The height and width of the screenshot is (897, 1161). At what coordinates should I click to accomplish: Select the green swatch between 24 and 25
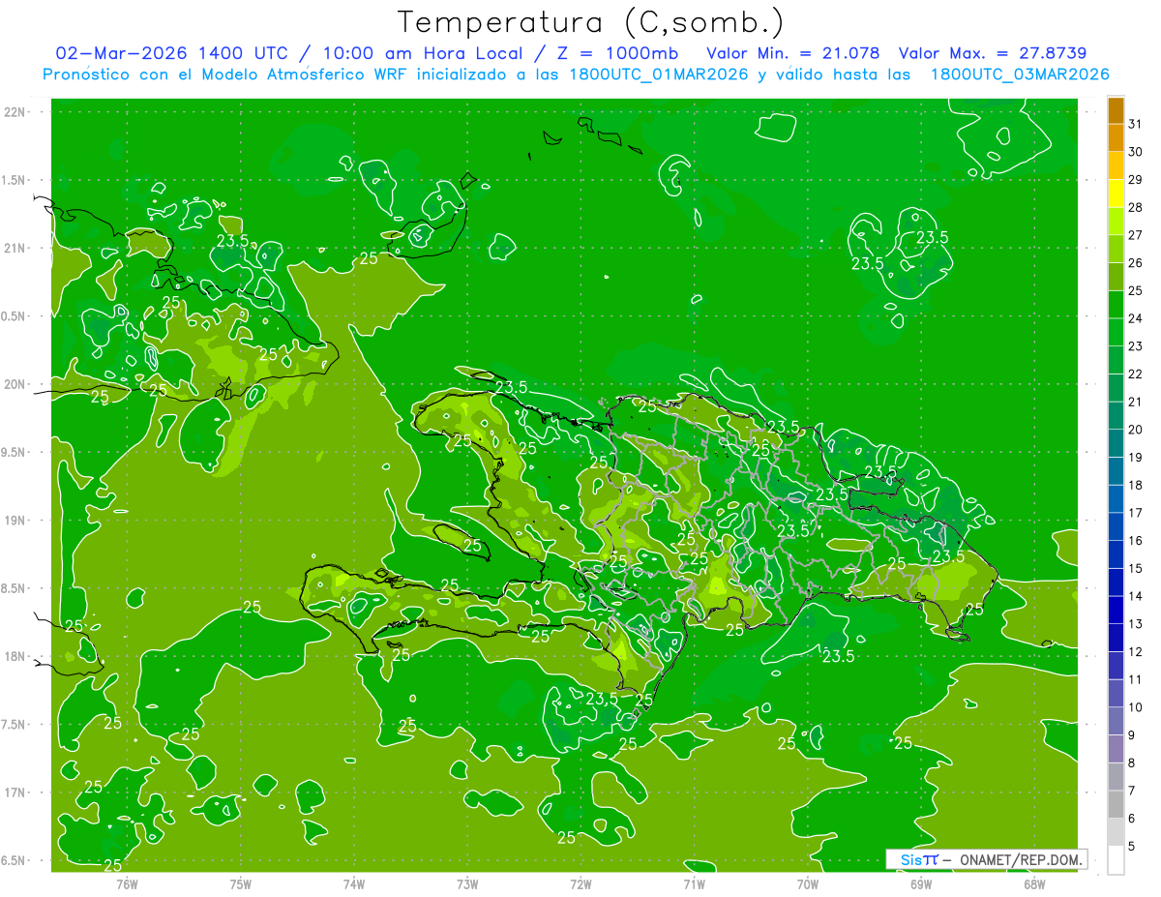click(x=1116, y=304)
